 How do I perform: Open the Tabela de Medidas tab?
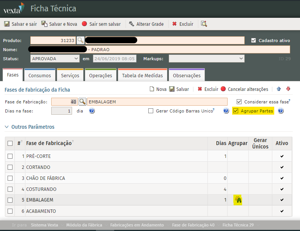pos(142,75)
